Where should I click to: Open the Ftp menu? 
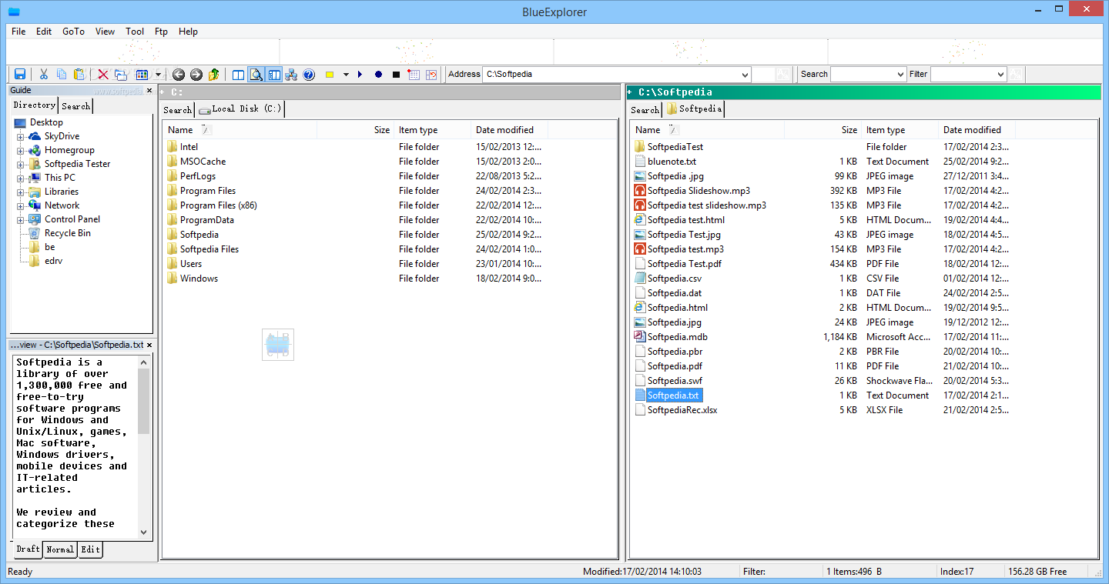point(161,32)
